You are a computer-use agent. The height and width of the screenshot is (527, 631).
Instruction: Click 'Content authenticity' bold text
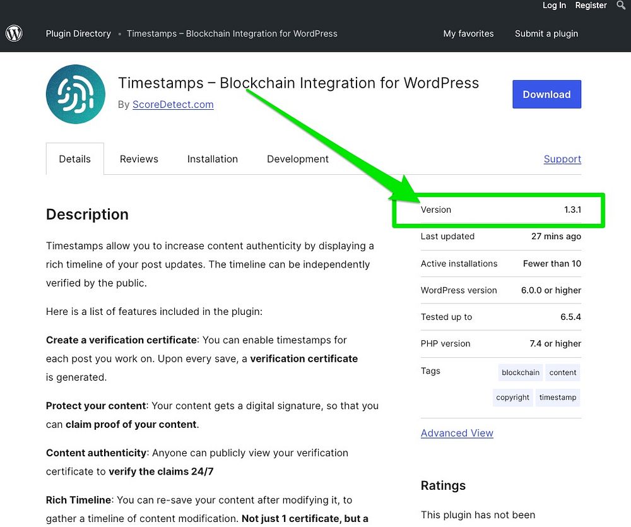[96, 453]
